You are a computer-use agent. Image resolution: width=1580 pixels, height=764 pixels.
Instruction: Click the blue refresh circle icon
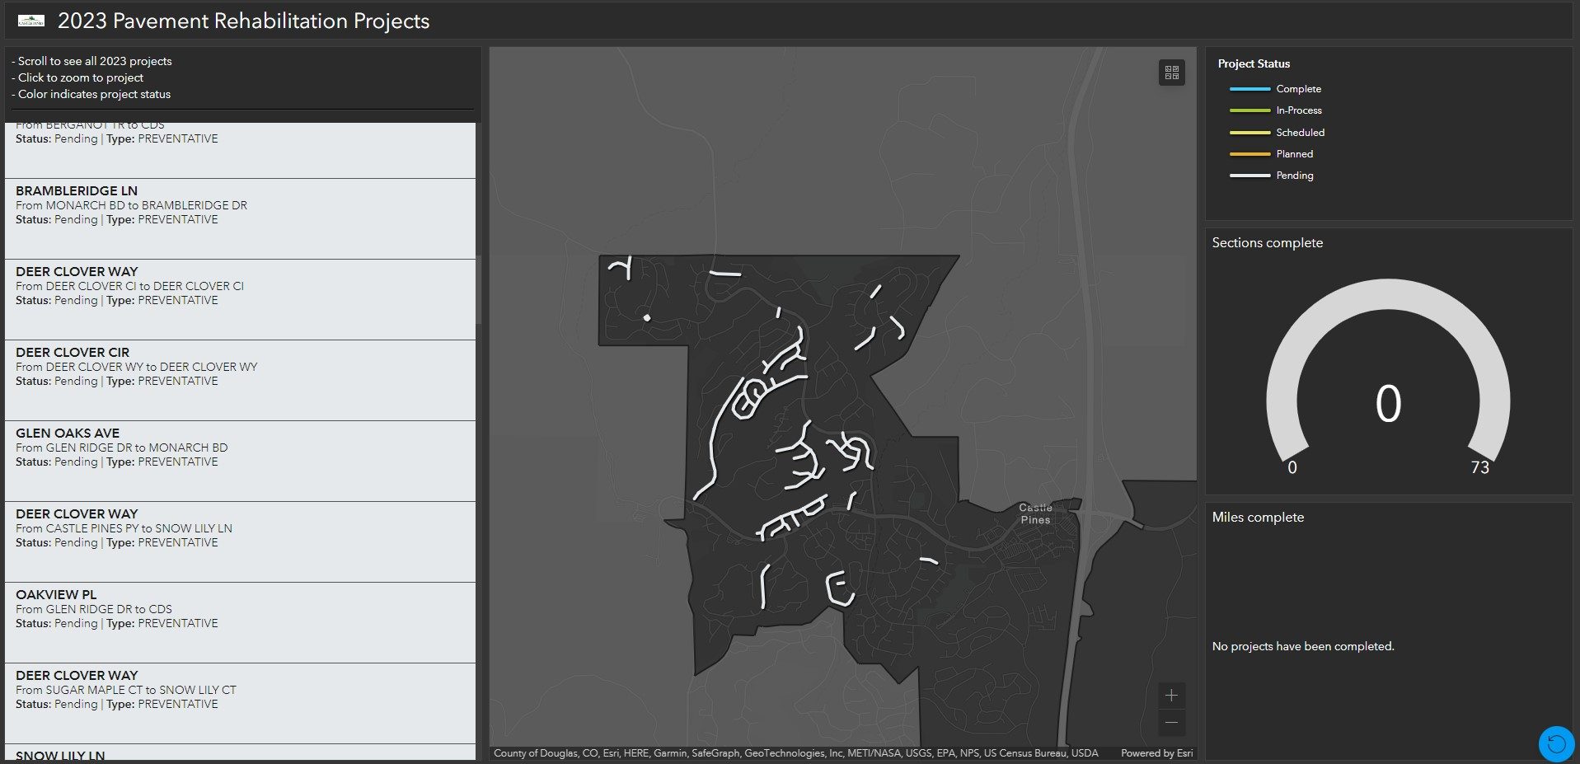tap(1555, 743)
